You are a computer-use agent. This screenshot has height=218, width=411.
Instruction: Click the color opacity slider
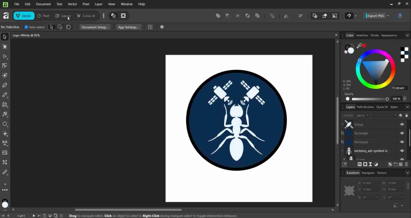coord(370,99)
